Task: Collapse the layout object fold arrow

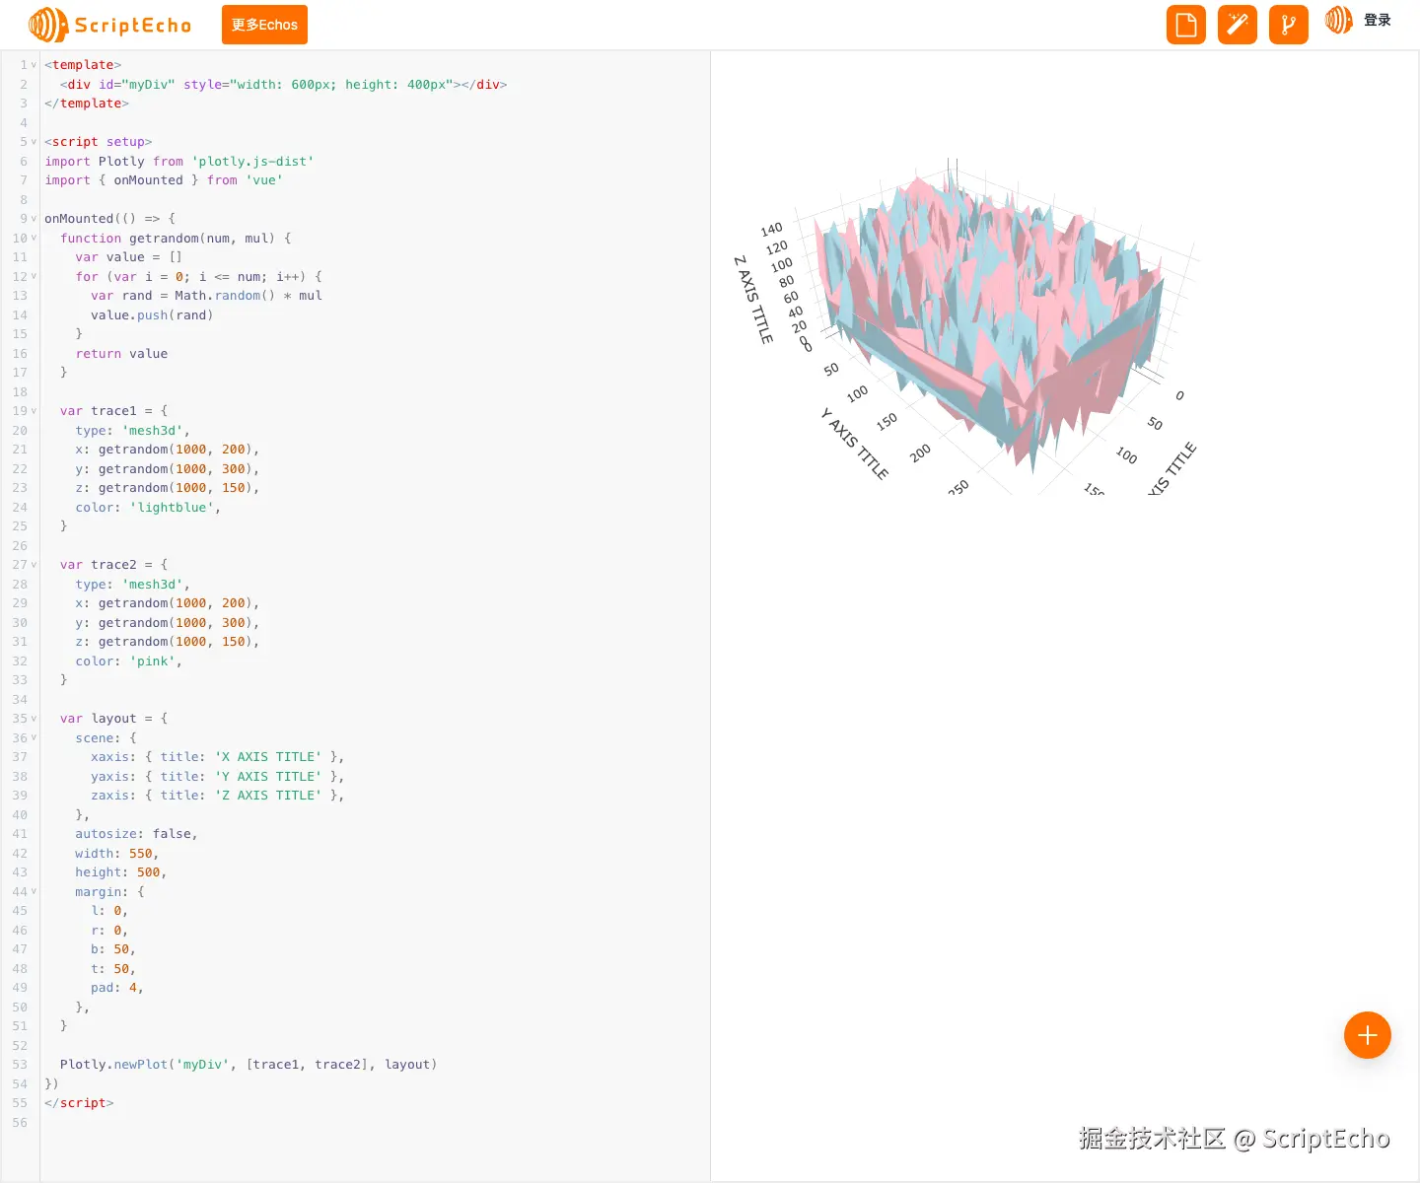Action: tap(34, 719)
